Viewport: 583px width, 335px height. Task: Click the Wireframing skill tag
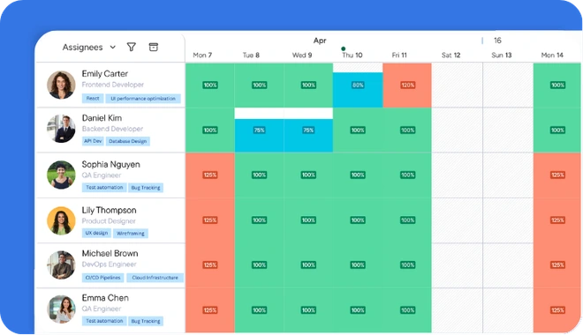tap(131, 233)
